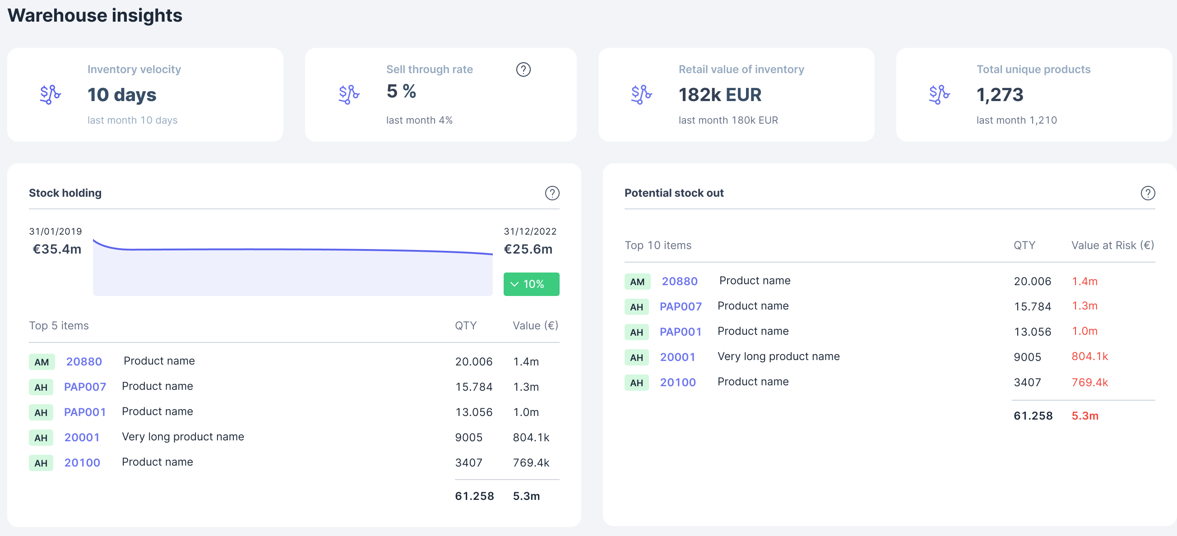Click the Inventory velocity card icon
The image size is (1177, 536).
pyautogui.click(x=50, y=95)
